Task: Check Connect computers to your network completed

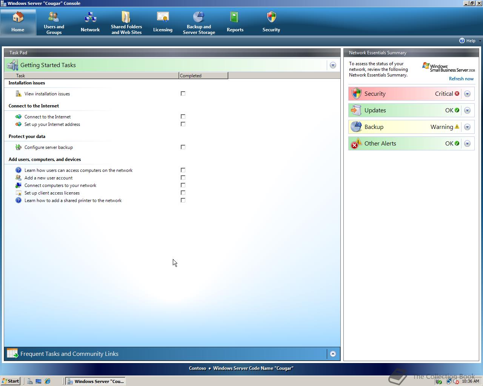Action: point(183,185)
